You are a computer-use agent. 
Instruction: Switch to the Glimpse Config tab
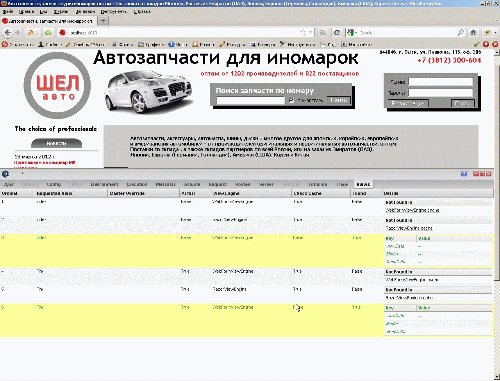pos(54,184)
